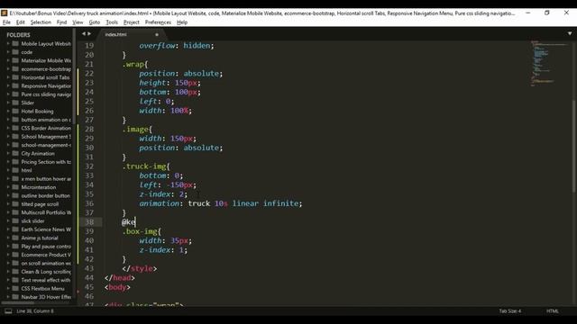Click the Microinteration folder icon
Image resolution: width=577 pixels, height=324 pixels.
[15, 187]
